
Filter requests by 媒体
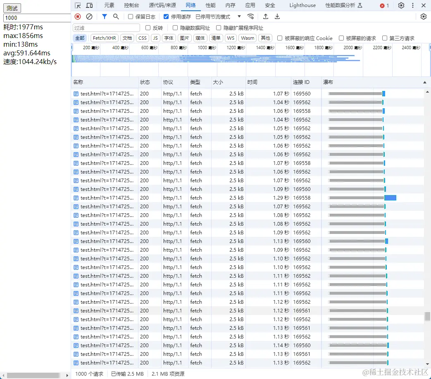pyautogui.click(x=200, y=38)
